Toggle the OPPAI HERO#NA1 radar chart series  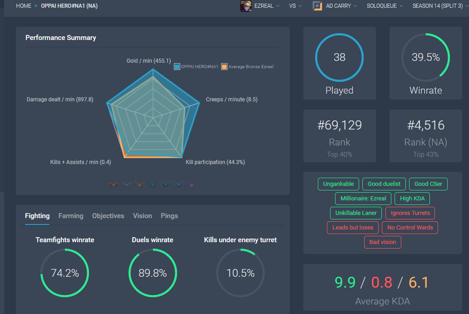(196, 66)
